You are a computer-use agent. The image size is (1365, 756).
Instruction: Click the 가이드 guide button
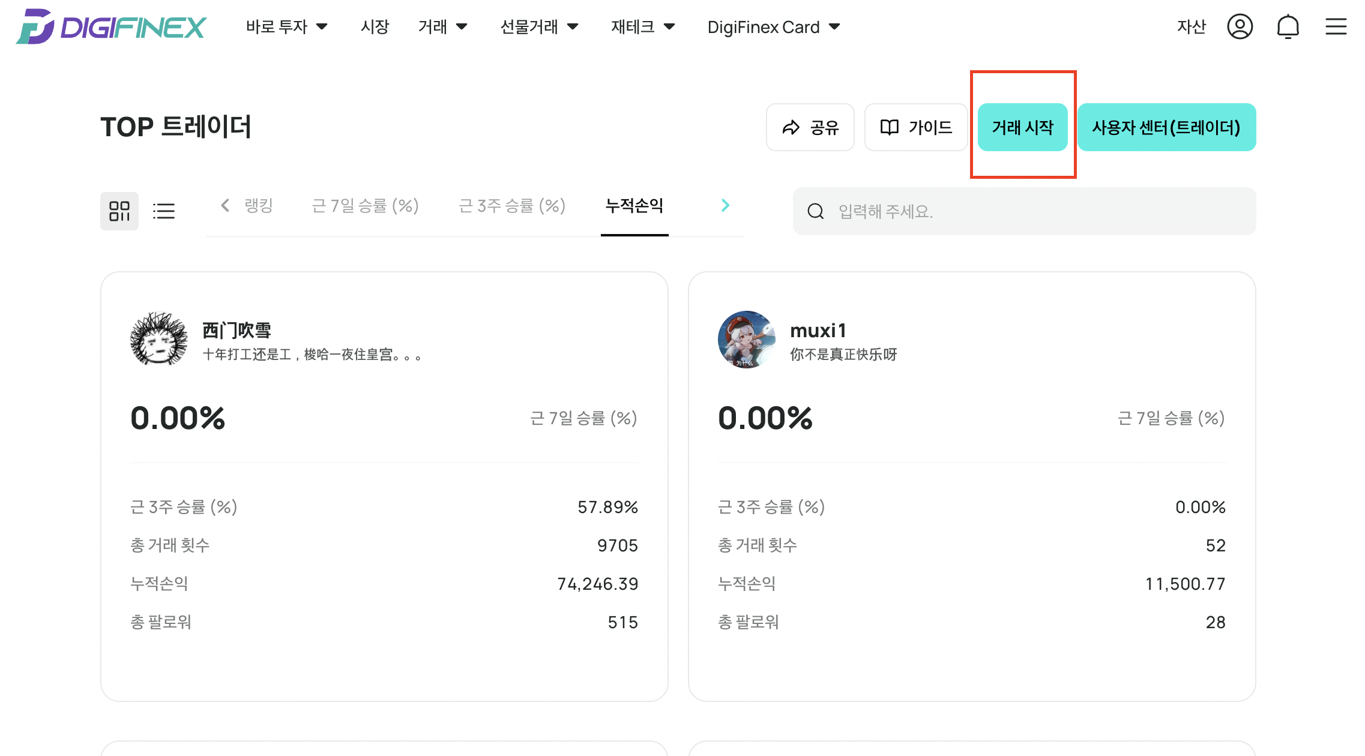pos(915,127)
